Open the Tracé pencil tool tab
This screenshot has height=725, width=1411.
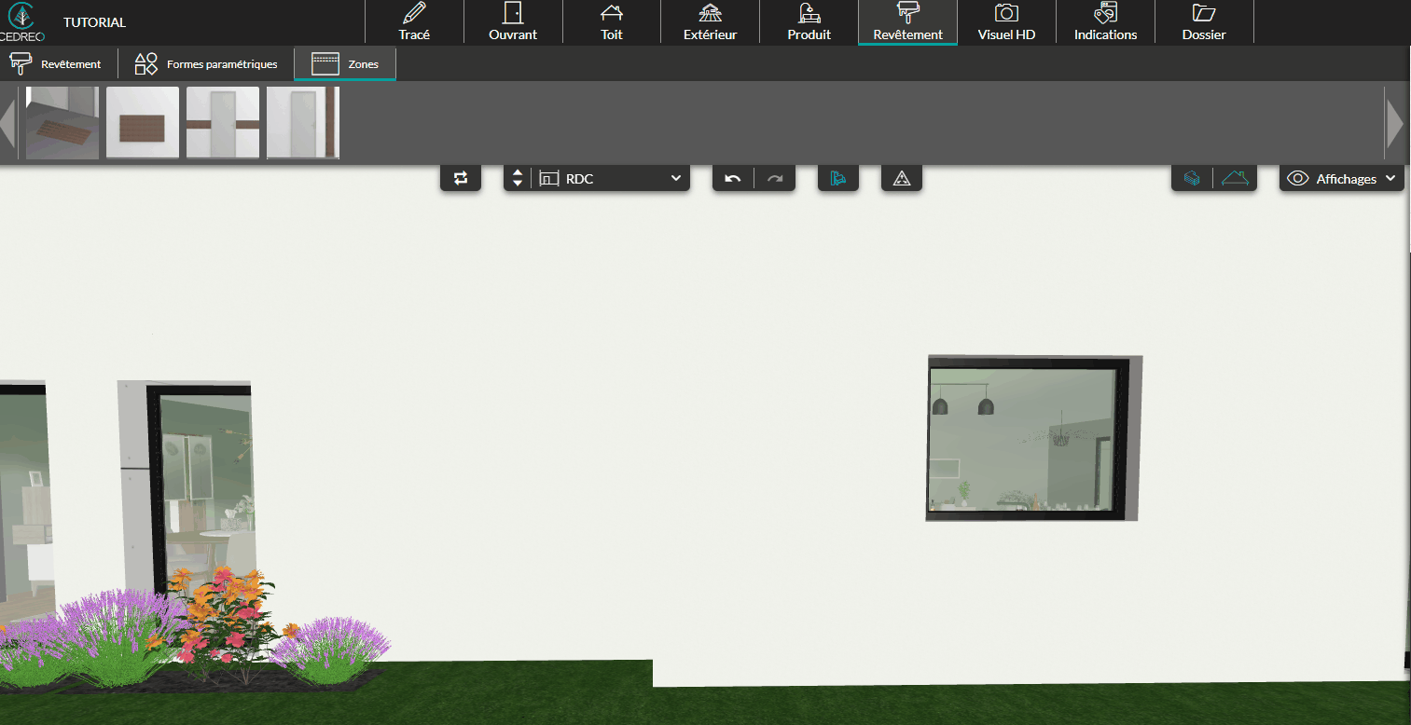tap(414, 22)
